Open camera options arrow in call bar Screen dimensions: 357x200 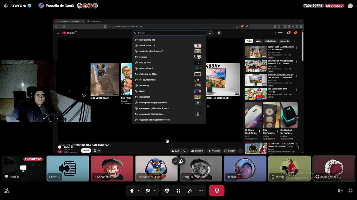pos(155,191)
